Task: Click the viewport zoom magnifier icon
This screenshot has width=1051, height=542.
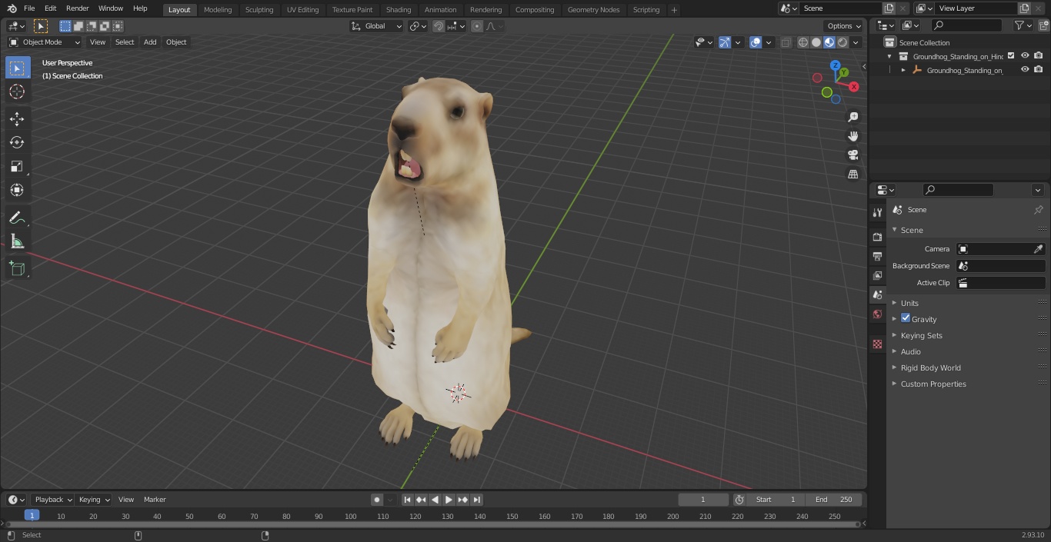Action: tap(852, 117)
